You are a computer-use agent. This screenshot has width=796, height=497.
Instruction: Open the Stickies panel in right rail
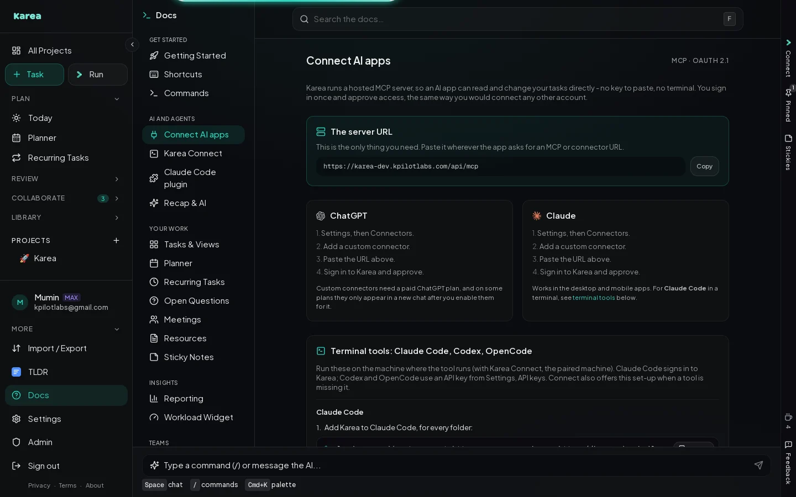click(x=788, y=152)
